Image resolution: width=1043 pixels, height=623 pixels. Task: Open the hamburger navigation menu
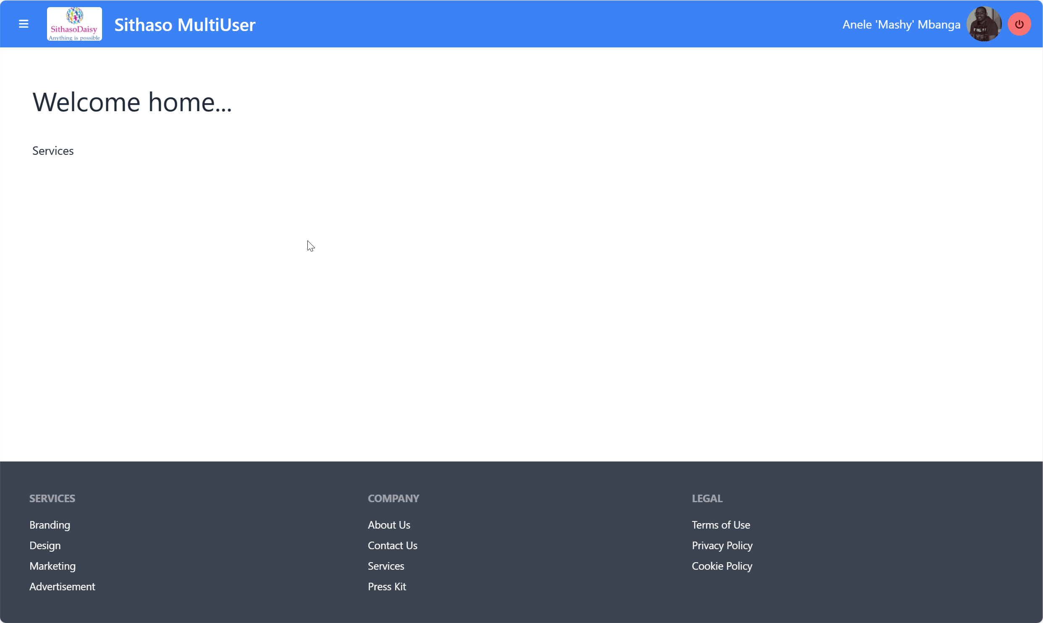(x=24, y=24)
